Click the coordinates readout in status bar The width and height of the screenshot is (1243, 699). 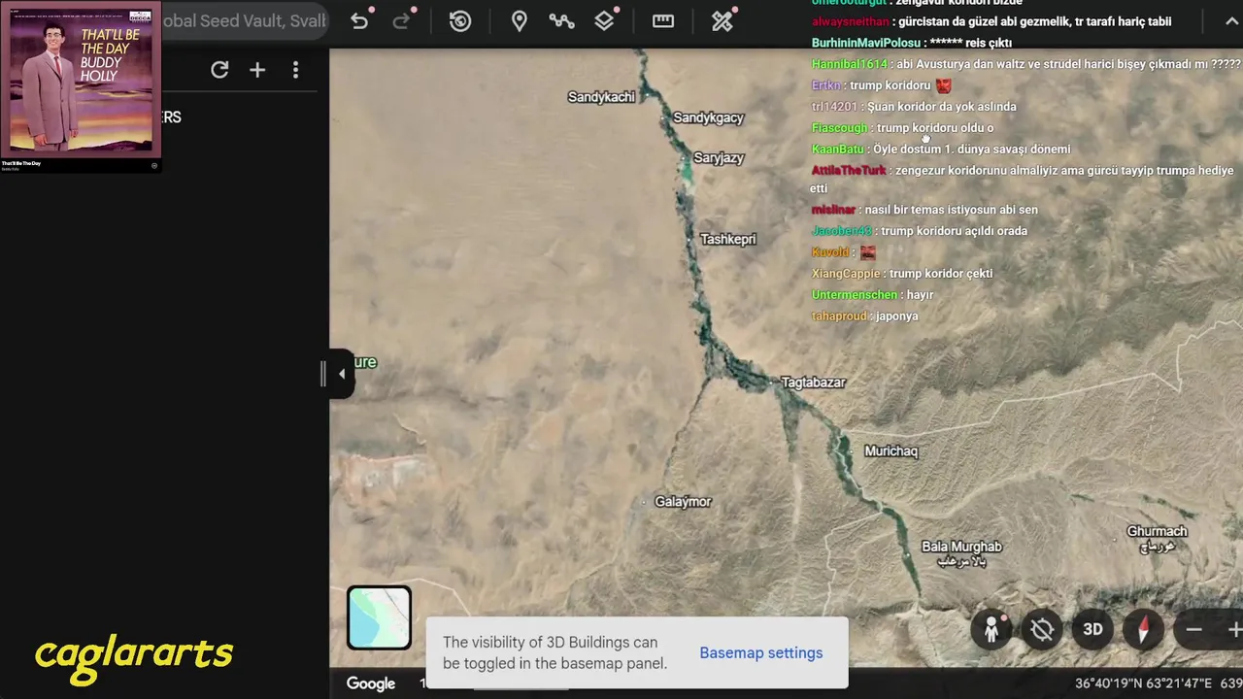(x=1144, y=683)
